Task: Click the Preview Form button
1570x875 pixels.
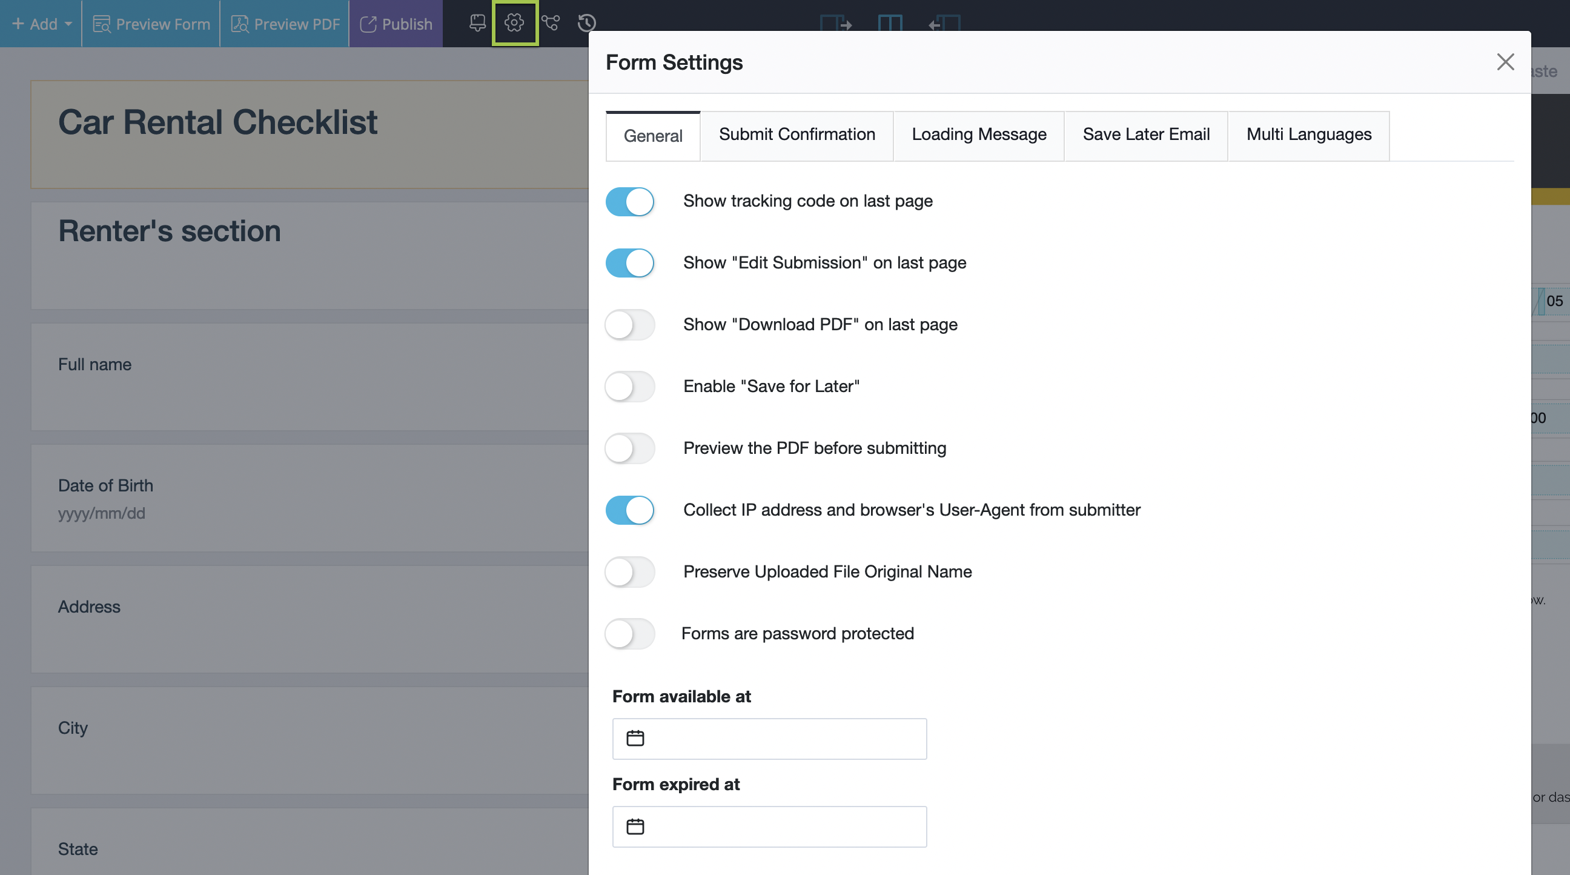Action: tap(151, 24)
